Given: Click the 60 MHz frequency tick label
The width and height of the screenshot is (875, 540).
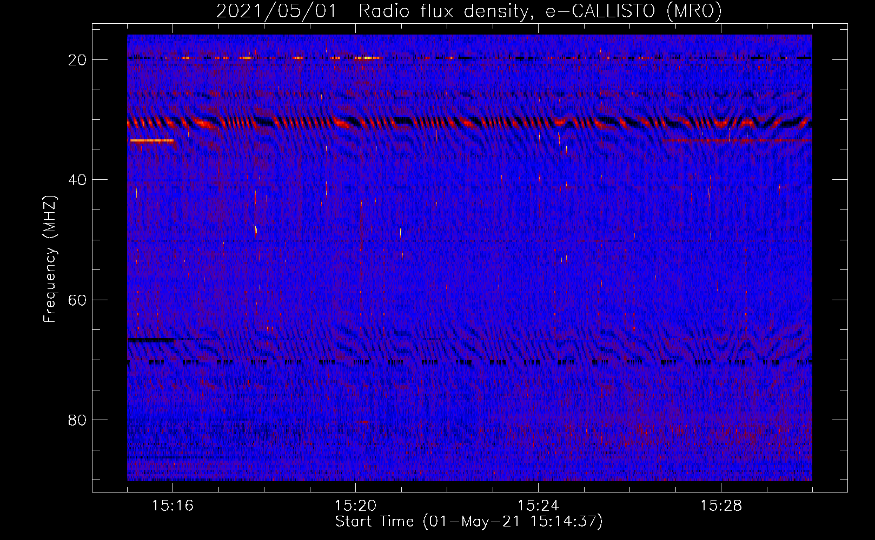Looking at the screenshot, I should (x=77, y=300).
